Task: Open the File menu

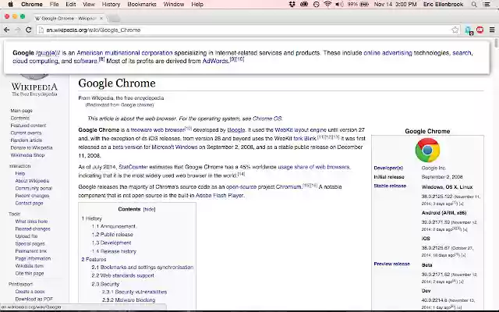Action: click(x=54, y=4)
